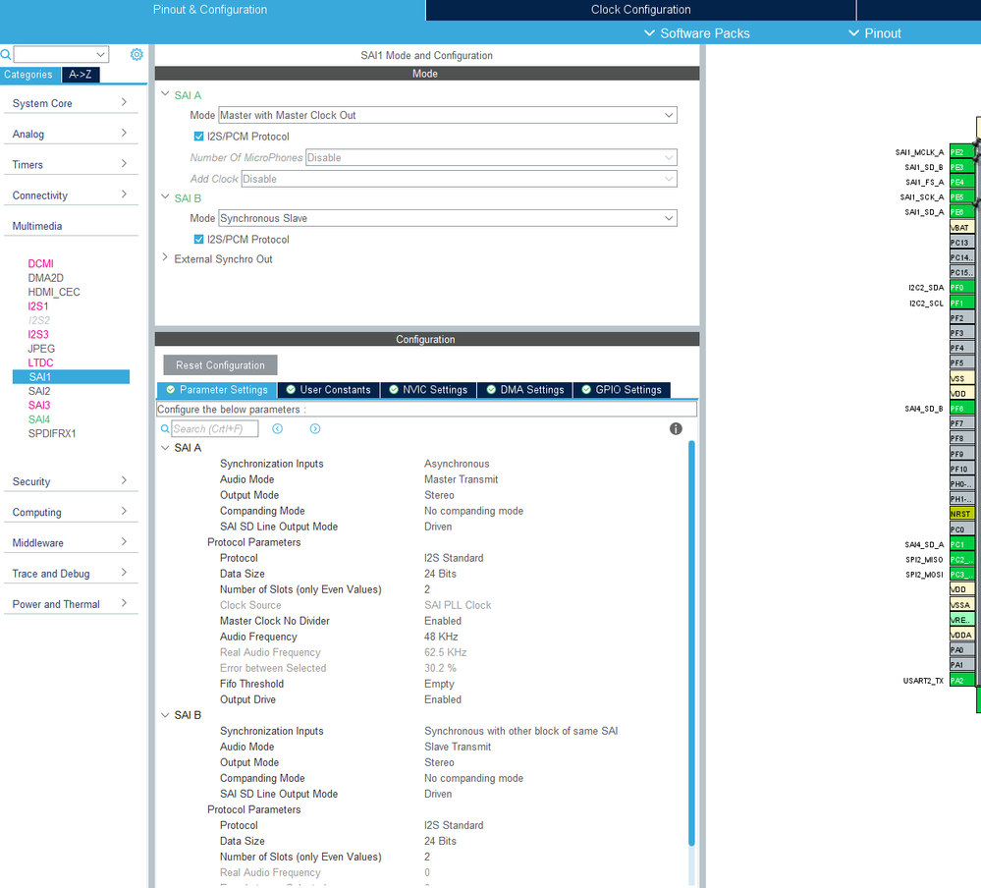The height and width of the screenshot is (888, 981).
Task: Select pin PF1 I2C2_SCL on chip
Action: coord(961,303)
